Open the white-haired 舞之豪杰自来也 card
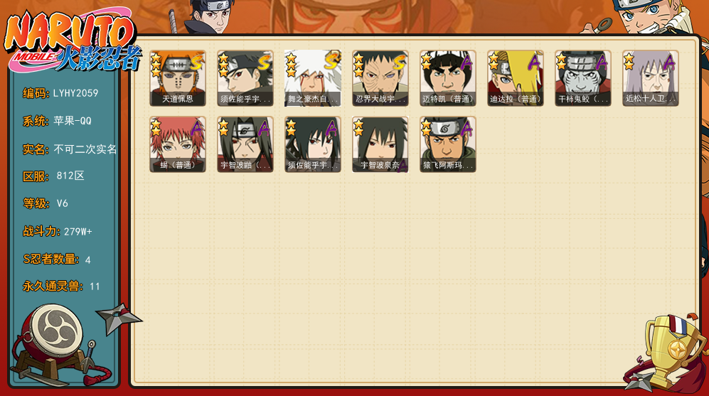 (313, 78)
